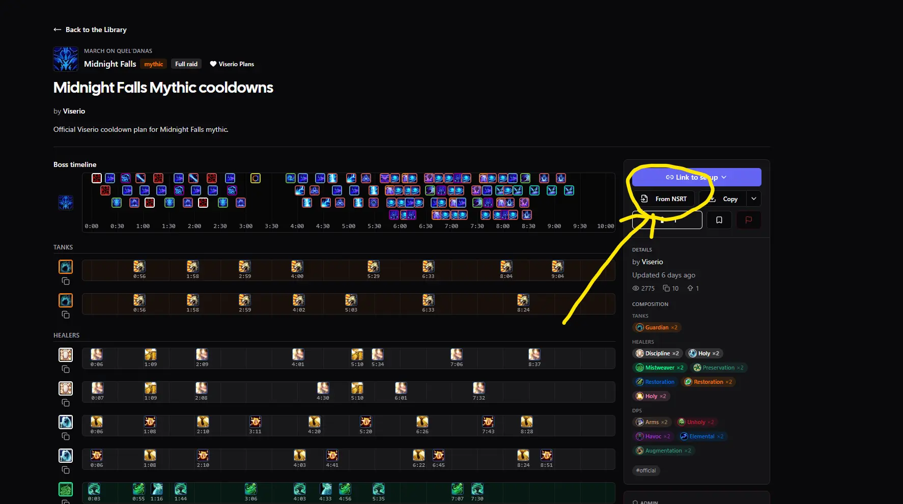Copy the healer row ending at 8:37
This screenshot has height=504, width=903.
click(x=66, y=370)
